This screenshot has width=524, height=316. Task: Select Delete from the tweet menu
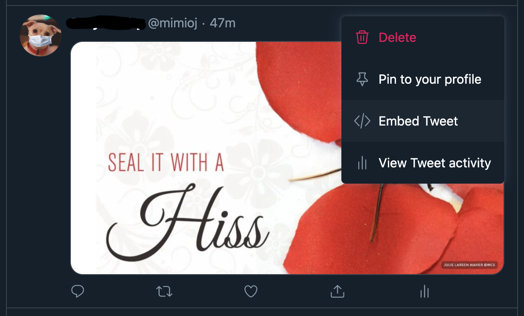coord(397,38)
